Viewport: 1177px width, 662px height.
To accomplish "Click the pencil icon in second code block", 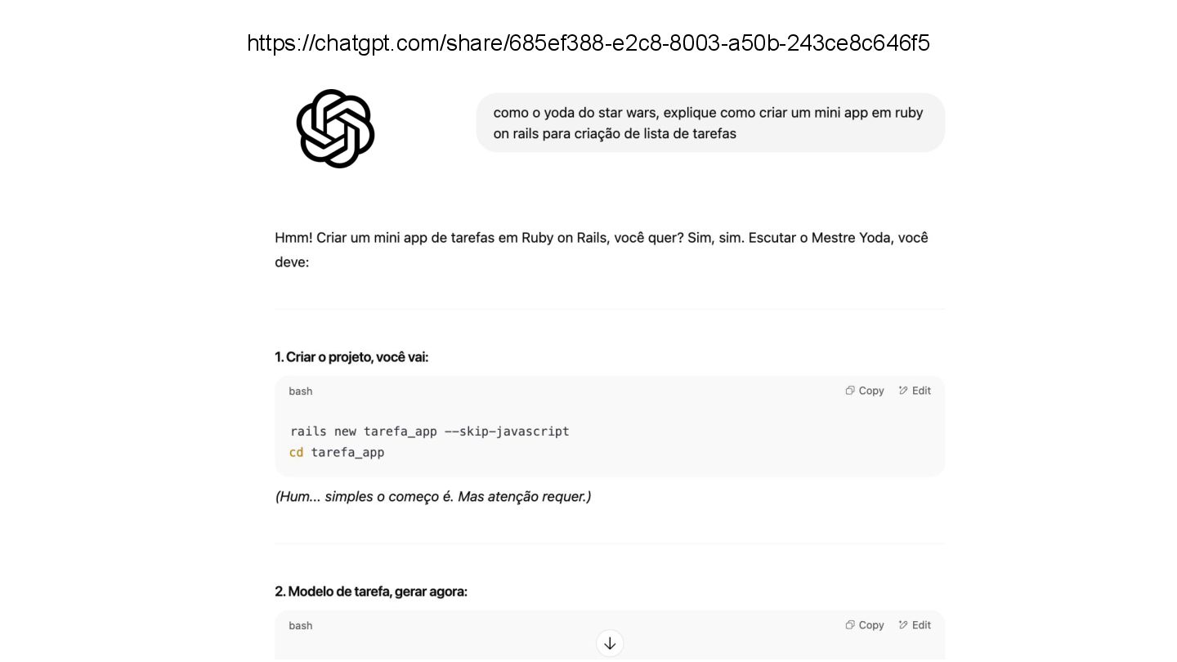I will (x=903, y=625).
